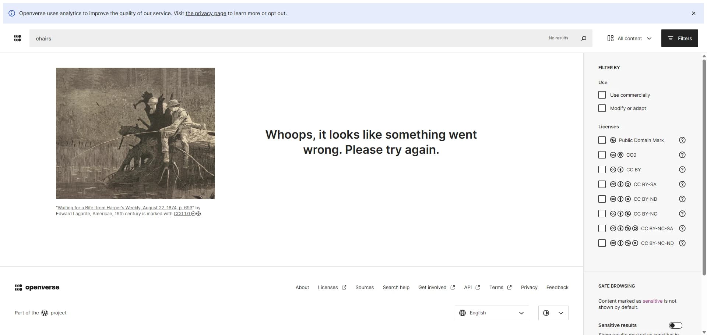The image size is (707, 335).
Task: Select the CC BY-NC license checkbox
Action: coord(602,214)
